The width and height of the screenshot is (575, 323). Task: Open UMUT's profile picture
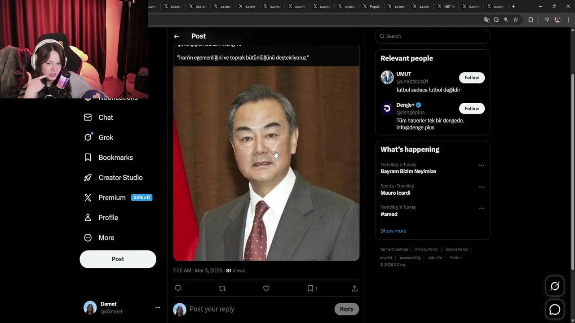(x=387, y=77)
